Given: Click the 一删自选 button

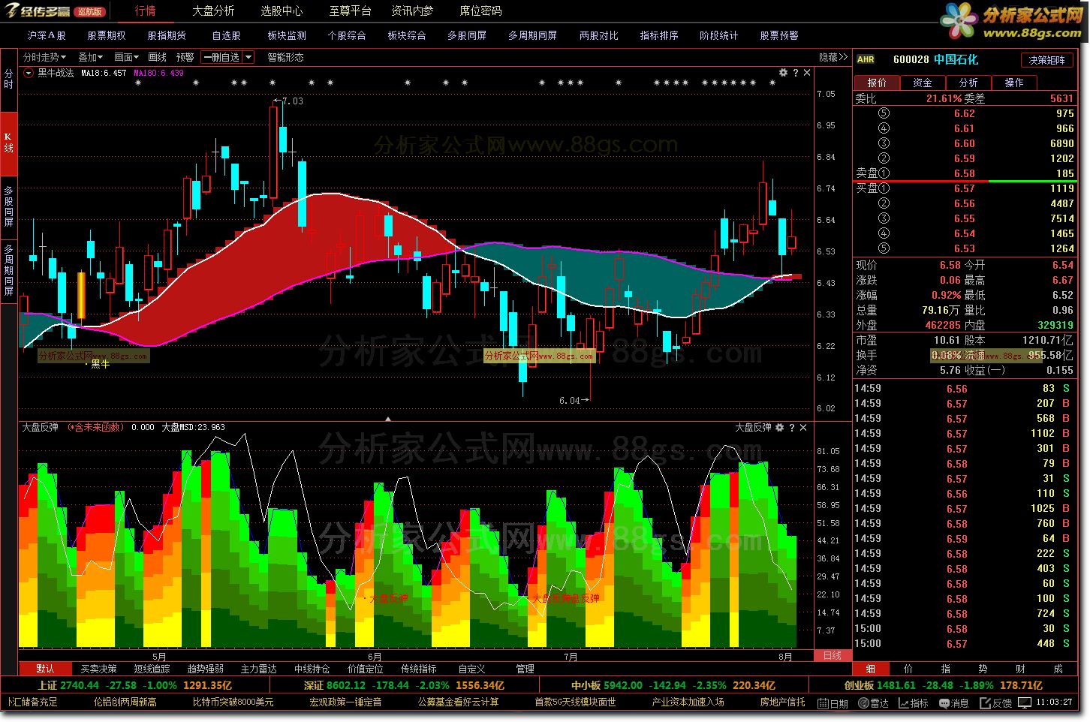Looking at the screenshot, I should coord(221,57).
